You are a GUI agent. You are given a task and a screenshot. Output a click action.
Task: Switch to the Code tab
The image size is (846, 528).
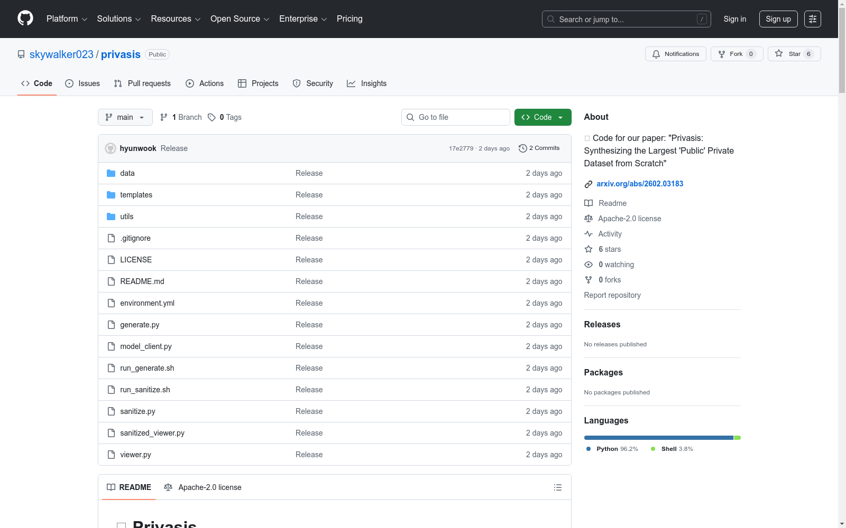click(x=37, y=83)
